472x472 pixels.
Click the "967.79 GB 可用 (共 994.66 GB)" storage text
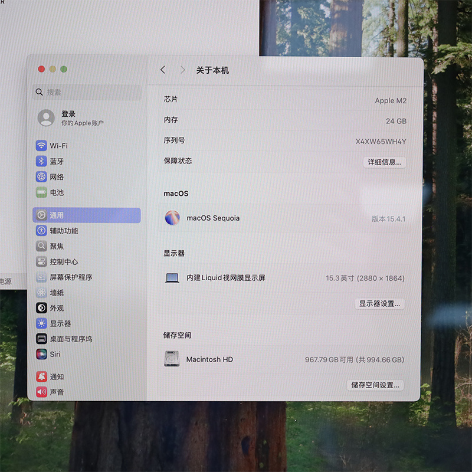point(355,360)
